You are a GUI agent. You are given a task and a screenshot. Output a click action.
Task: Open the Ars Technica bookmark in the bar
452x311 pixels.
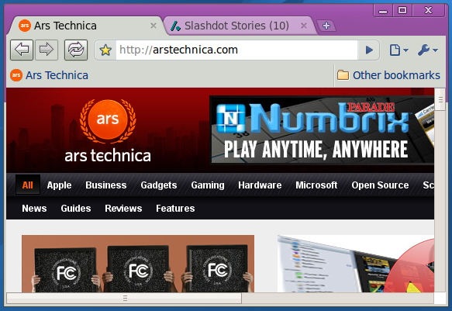49,75
